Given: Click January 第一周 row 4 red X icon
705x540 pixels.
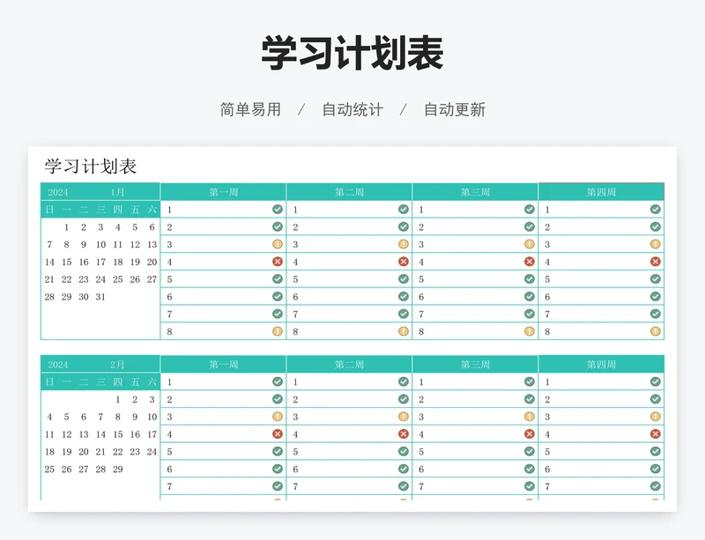Looking at the screenshot, I should tap(278, 262).
